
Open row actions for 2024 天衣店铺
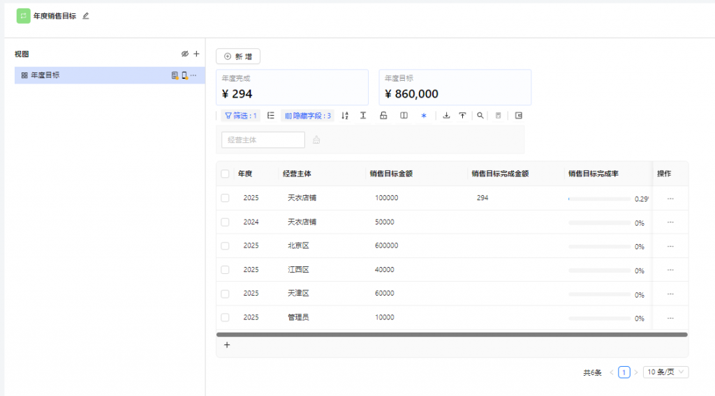click(x=670, y=222)
